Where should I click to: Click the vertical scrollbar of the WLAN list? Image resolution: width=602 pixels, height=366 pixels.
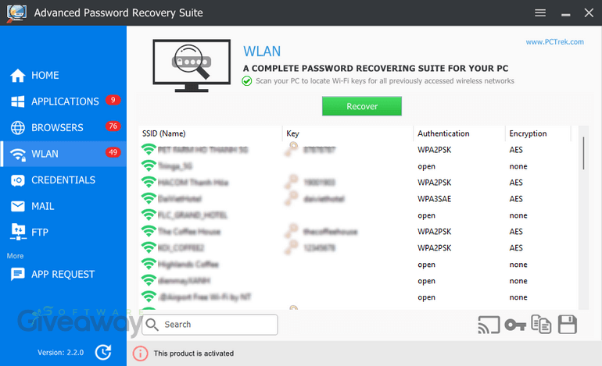click(583, 153)
